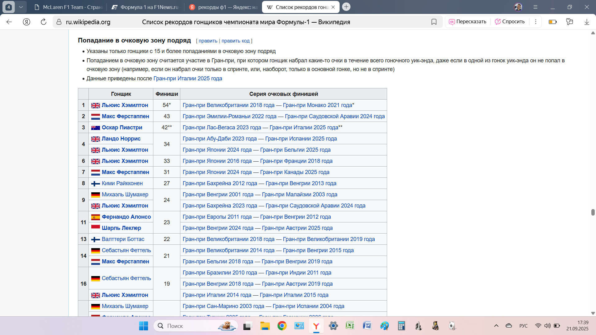
Task: Open Гран-при Монако 2021 года link
Action: point(318,105)
